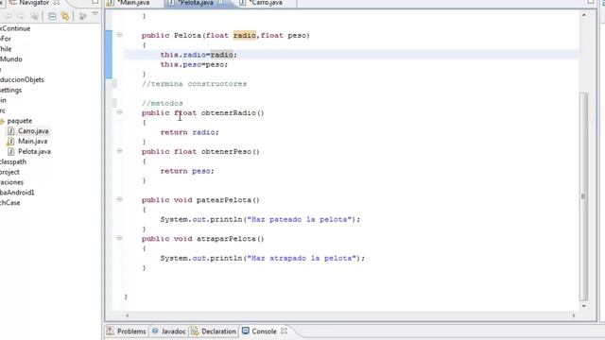Screen dimensions: 605x340
Task: Toggle Link with Editor in Navigator
Action: [x=65, y=16]
